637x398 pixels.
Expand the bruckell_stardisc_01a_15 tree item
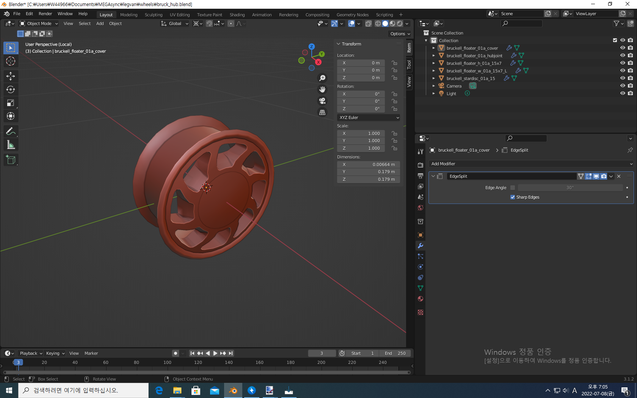(x=434, y=78)
